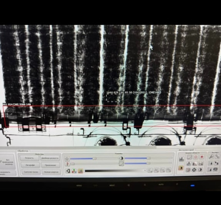Viewport: 221px width, 205px height.
Task: Click the brightness sun icon
Action: [x=67, y=159]
